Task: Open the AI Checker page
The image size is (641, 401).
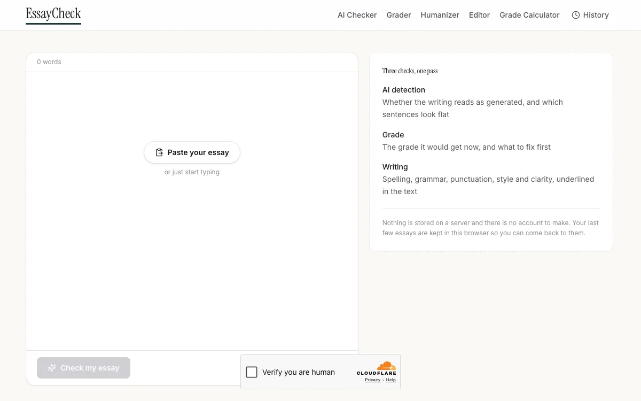Action: (x=357, y=15)
